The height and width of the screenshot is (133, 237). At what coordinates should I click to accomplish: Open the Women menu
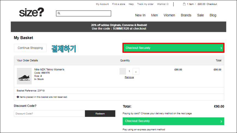[169, 15]
